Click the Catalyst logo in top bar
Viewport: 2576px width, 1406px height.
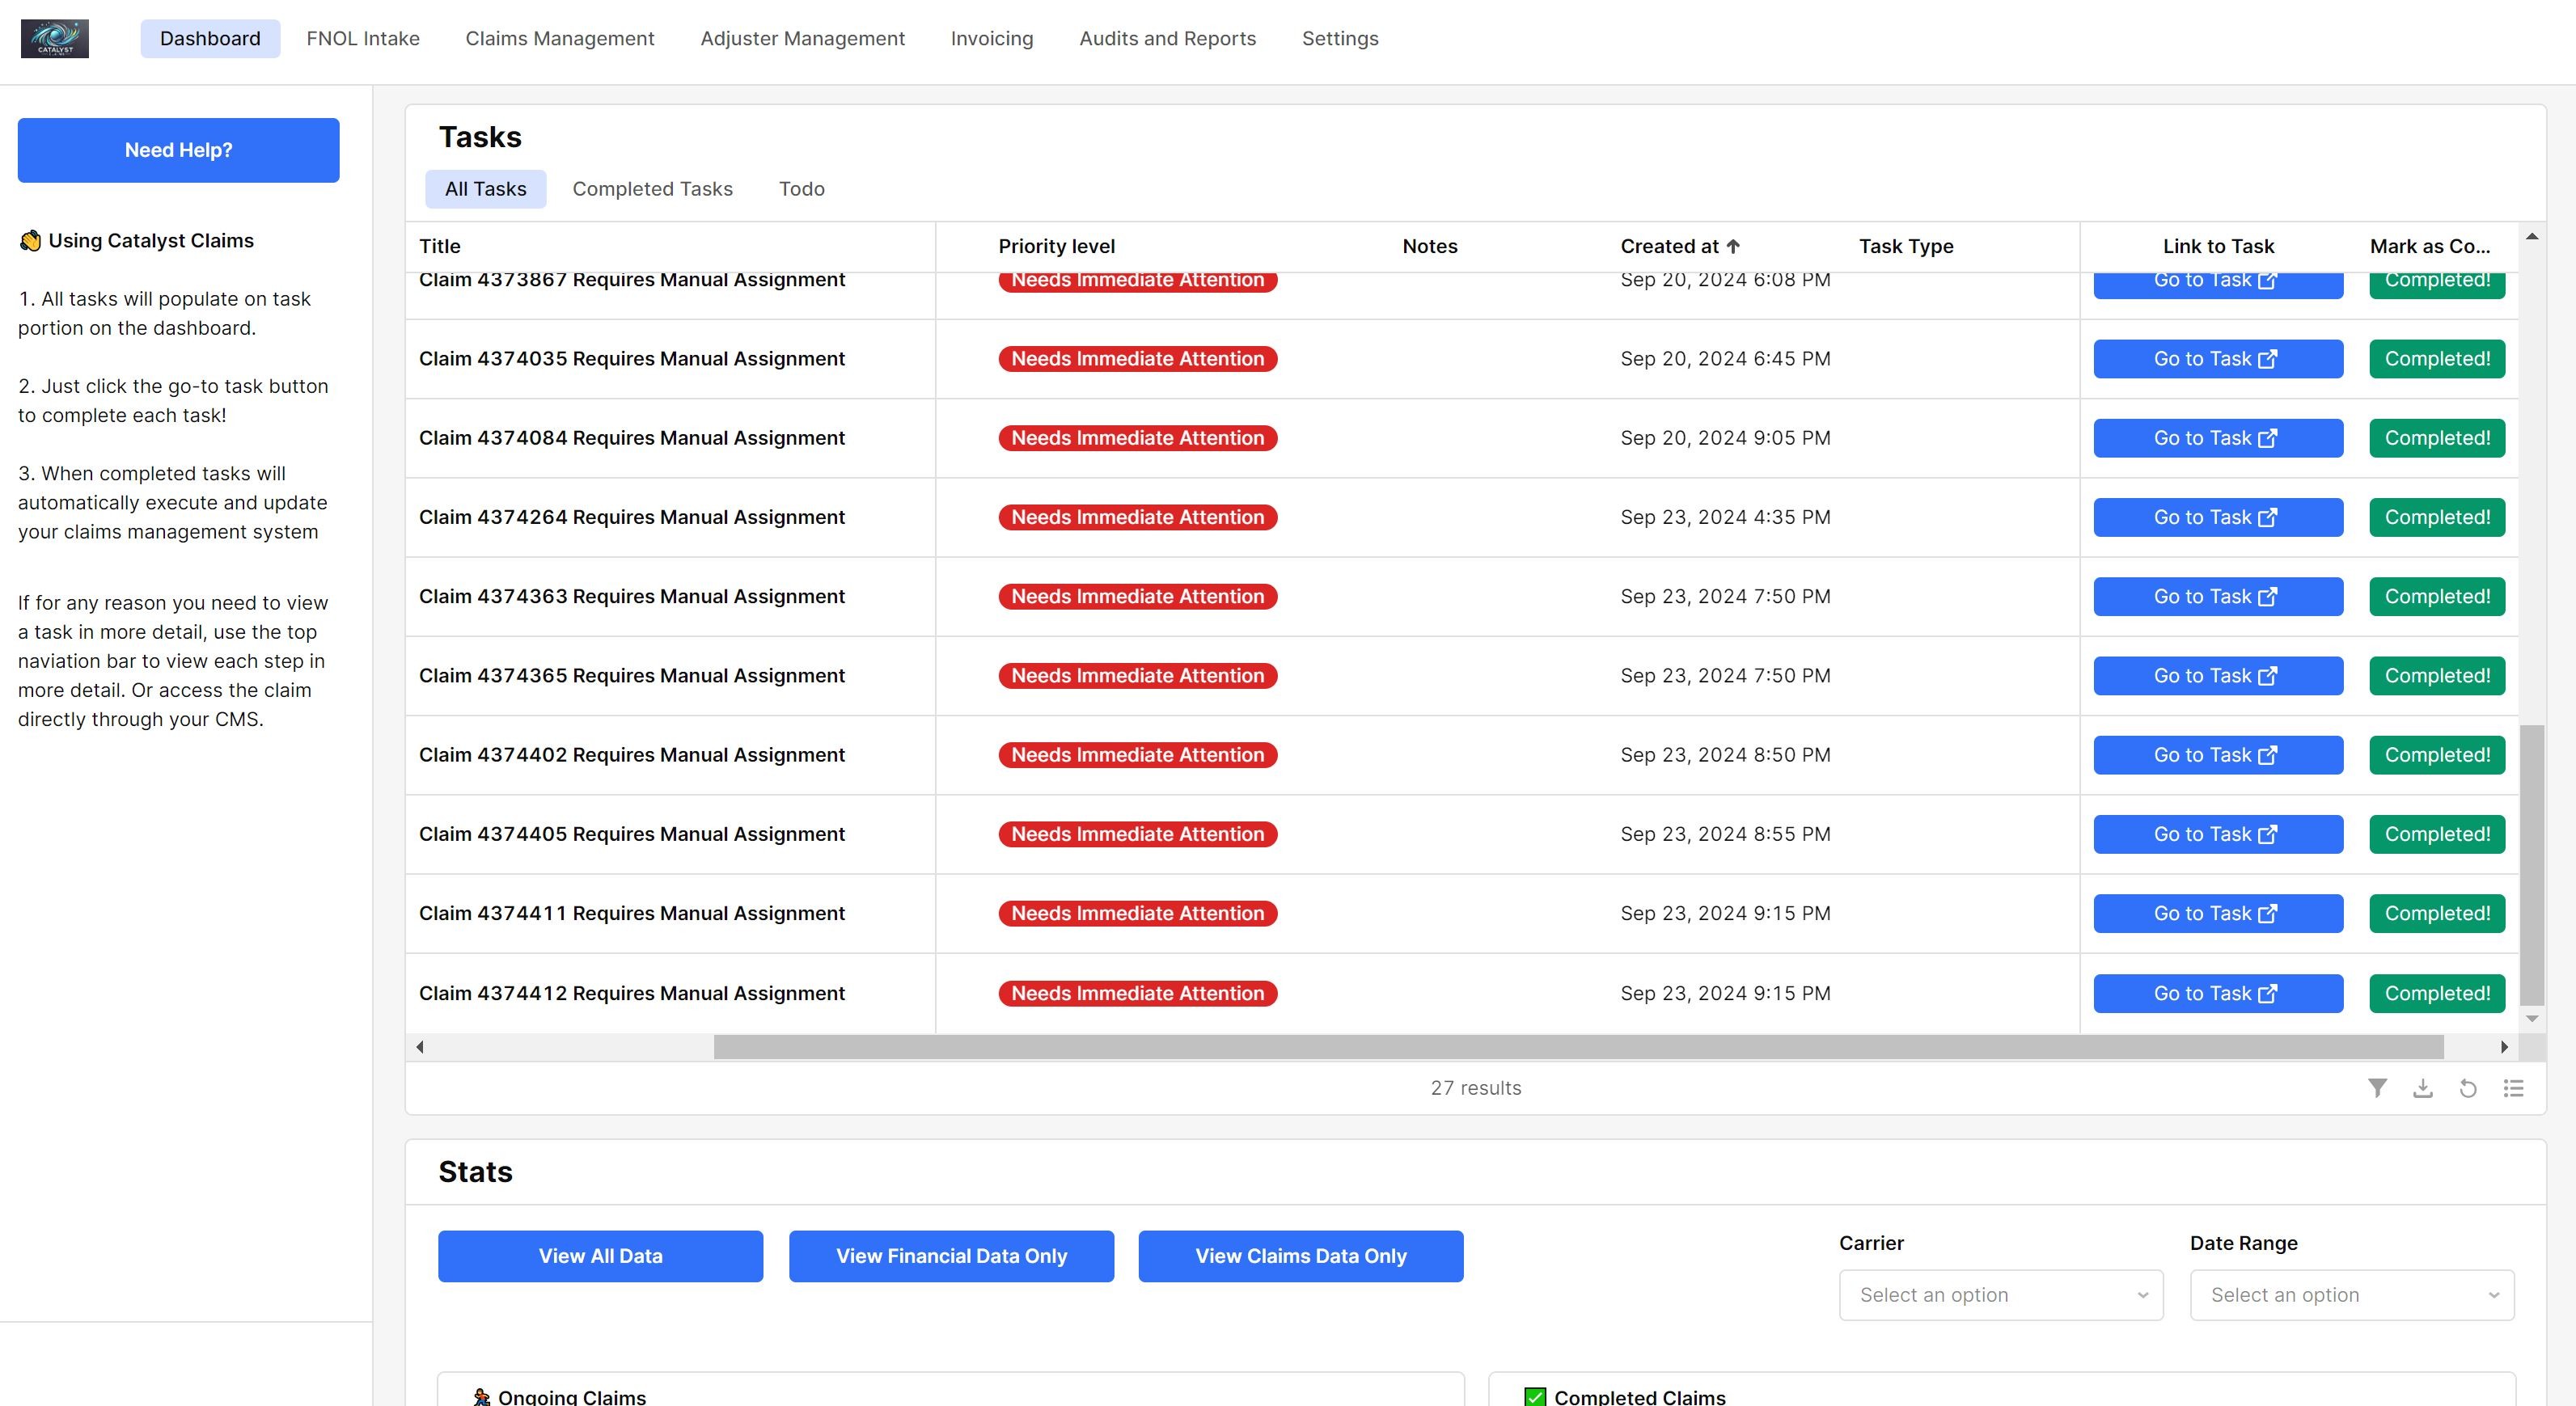[55, 38]
